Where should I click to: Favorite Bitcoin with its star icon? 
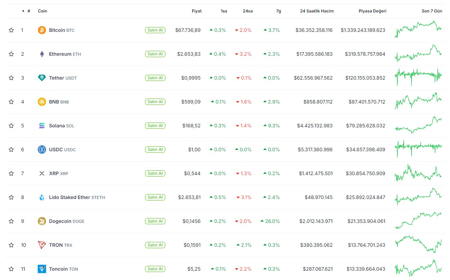tap(11, 30)
